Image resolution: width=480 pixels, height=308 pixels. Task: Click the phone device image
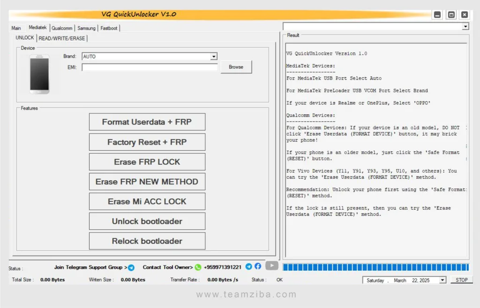39,74
